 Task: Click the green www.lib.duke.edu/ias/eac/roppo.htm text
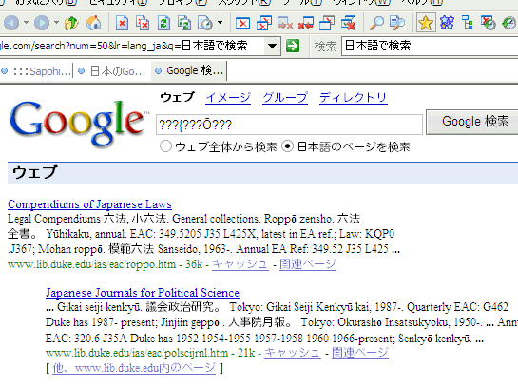point(92,264)
